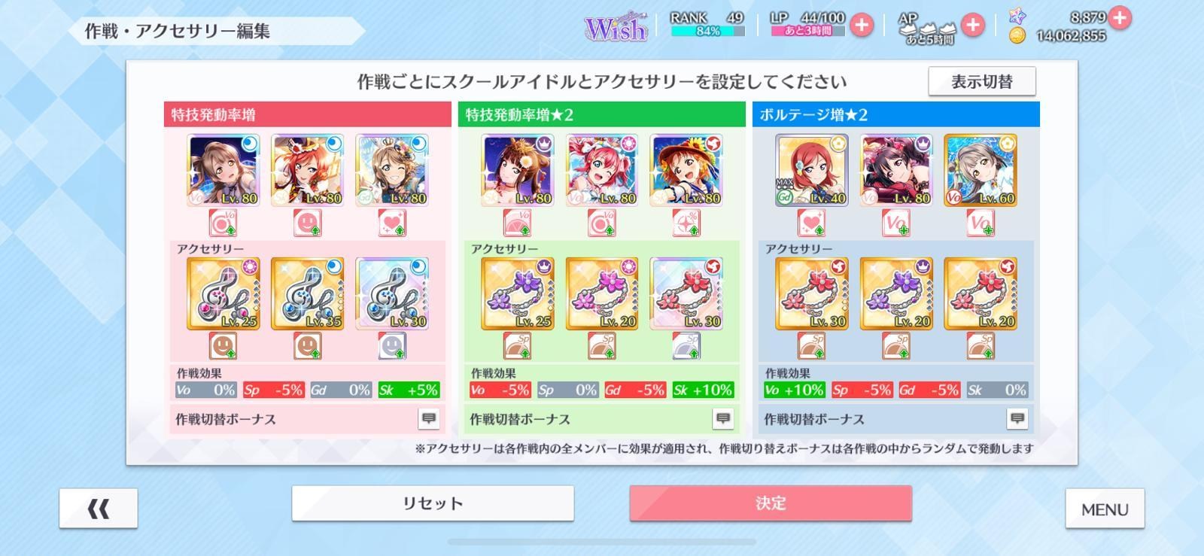The width and height of the screenshot is (1204, 556).
Task: Tap the RANK 84% progress bar
Action: [707, 32]
